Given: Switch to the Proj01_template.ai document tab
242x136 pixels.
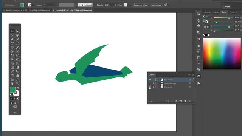Looking at the screenshot, I should point(28,10).
